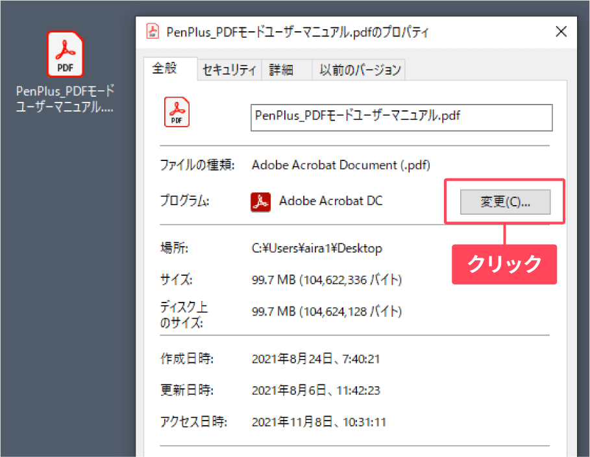The width and height of the screenshot is (590, 457).
Task: Click the 更新日時: label
Action: tap(187, 390)
